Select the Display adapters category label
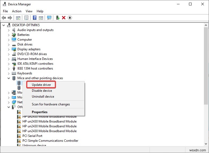 coord(29,49)
